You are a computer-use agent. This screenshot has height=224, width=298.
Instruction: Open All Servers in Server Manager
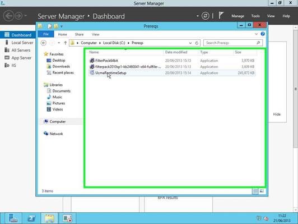click(18, 50)
